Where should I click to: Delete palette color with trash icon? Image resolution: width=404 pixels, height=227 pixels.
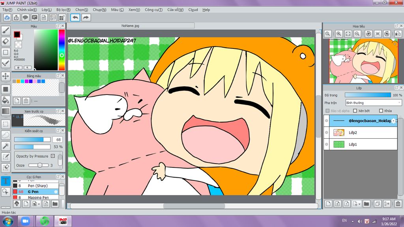pyautogui.click(x=26, y=101)
